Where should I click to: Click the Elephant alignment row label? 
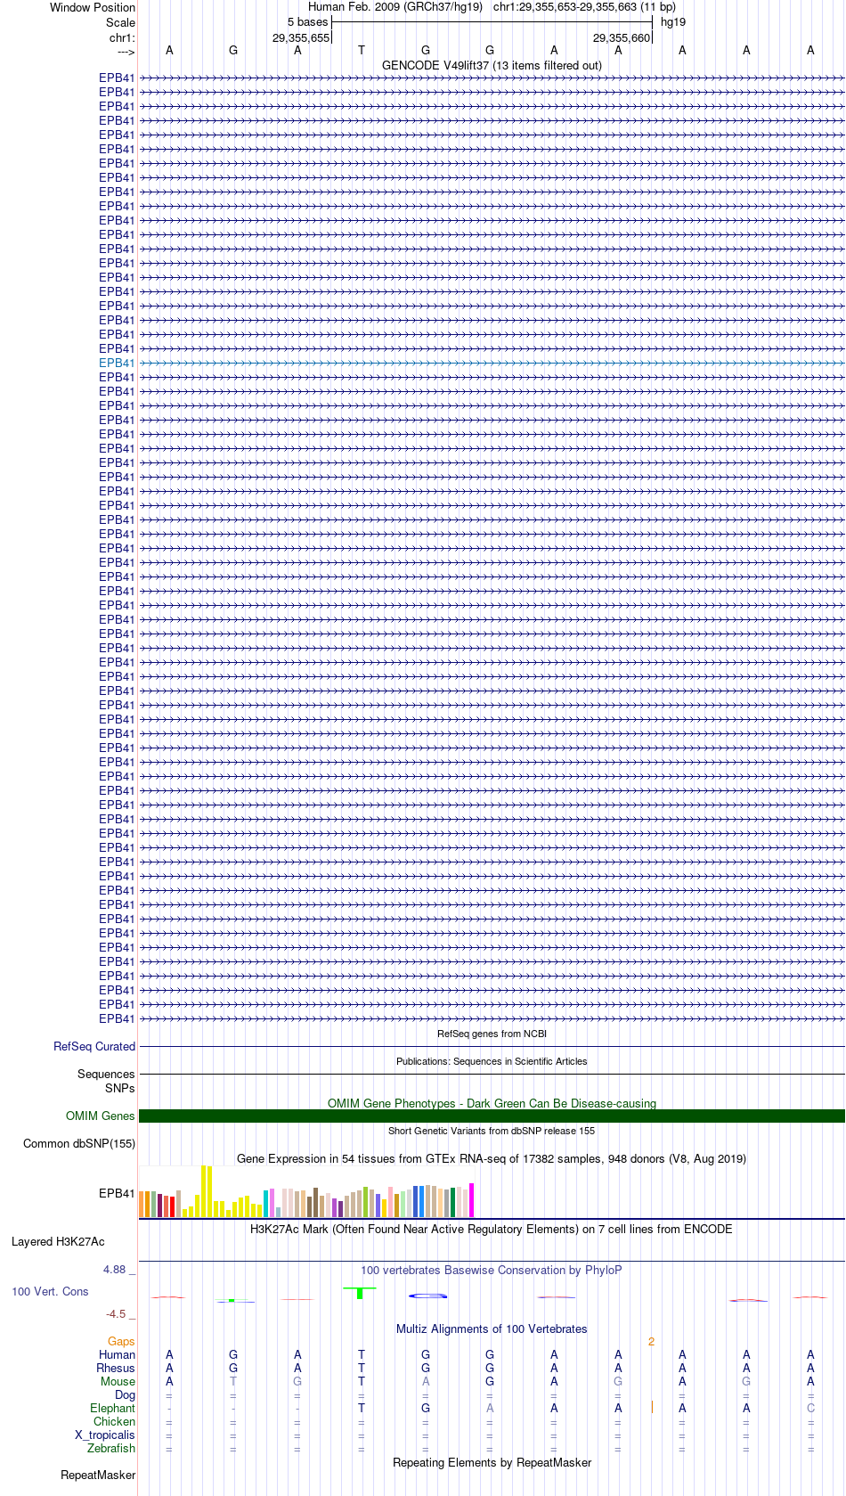coord(112,1408)
